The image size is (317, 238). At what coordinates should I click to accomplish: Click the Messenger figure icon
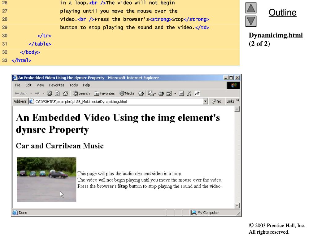tap(189, 93)
